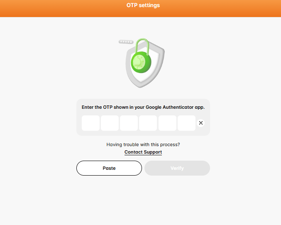Click the third OTP digit box
This screenshot has width=281, height=225.
(129, 123)
